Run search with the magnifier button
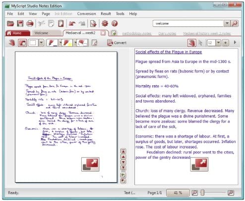 [235, 23]
